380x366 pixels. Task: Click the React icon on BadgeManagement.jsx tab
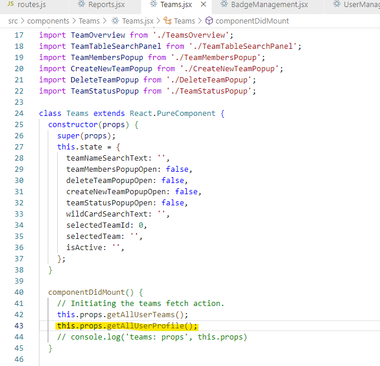coord(224,4)
